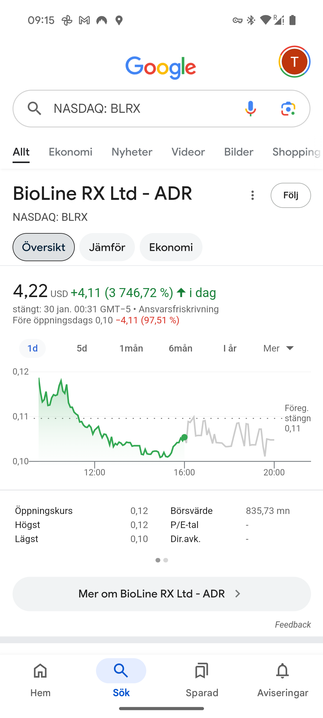Open Mer om BioLine RX Ltd - ADR
Screen dimensions: 323x718
[161, 594]
